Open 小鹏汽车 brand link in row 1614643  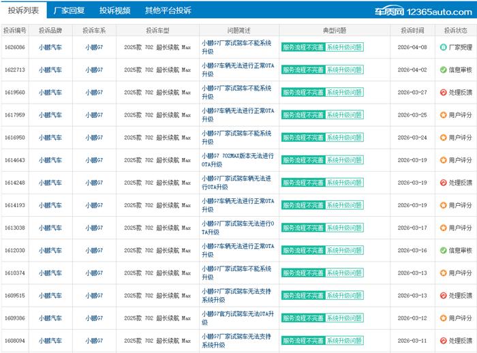[x=50, y=160]
